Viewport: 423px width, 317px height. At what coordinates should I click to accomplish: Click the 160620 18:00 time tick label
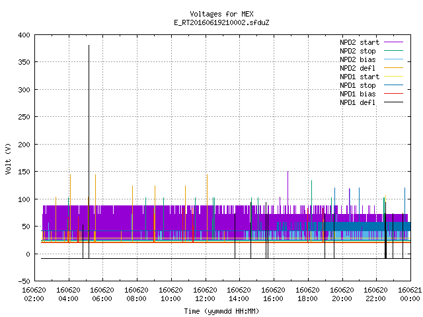307,295
